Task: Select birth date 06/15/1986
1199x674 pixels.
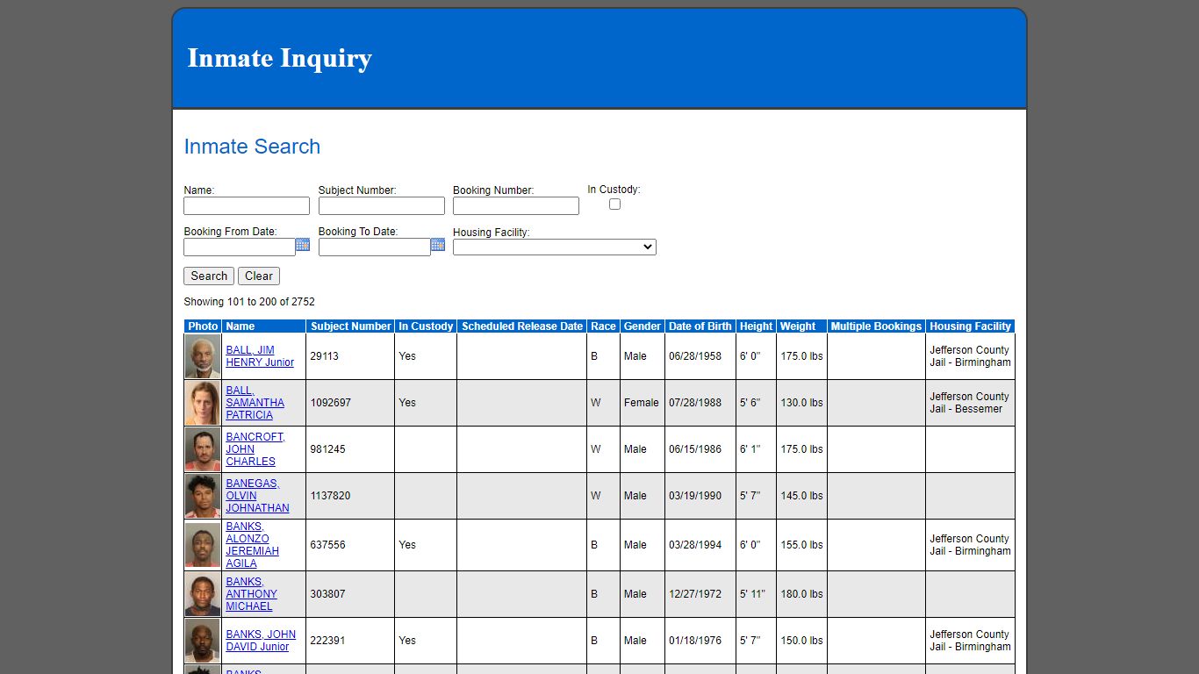Action: tap(695, 449)
